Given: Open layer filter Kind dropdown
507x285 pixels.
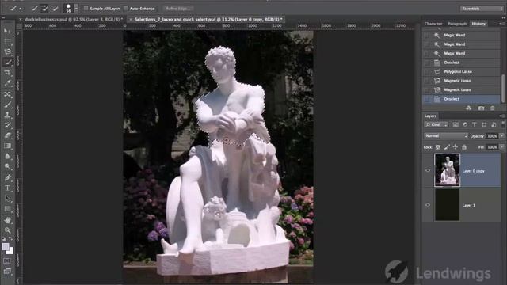Looking at the screenshot, I should point(436,124).
